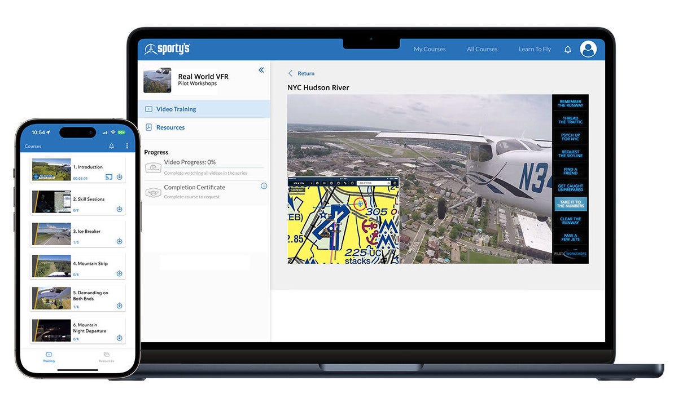674x394 pixels.
Task: Select the Remember the Runway chapter
Action: coord(570,104)
